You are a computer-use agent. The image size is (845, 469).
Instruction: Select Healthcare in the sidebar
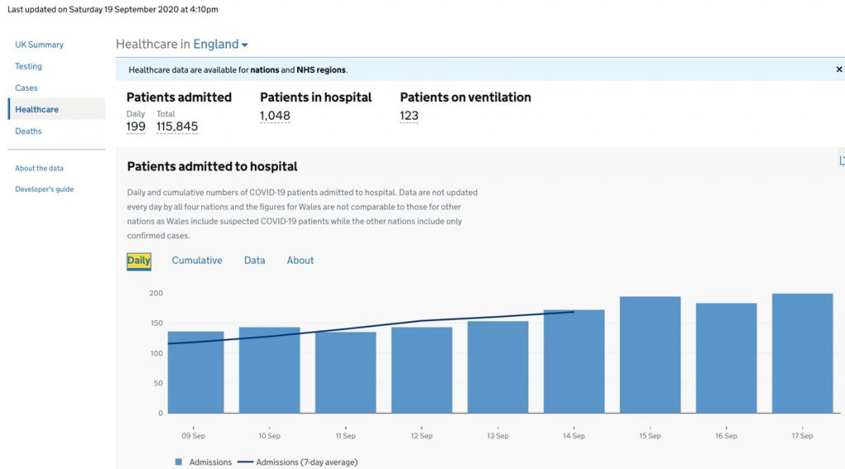(x=36, y=109)
